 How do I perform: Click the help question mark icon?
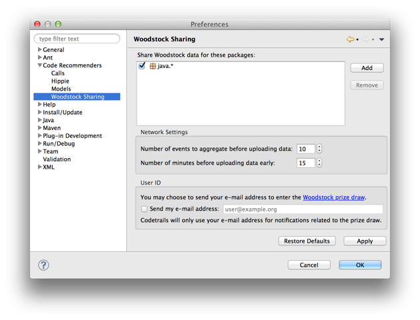pyautogui.click(x=43, y=265)
